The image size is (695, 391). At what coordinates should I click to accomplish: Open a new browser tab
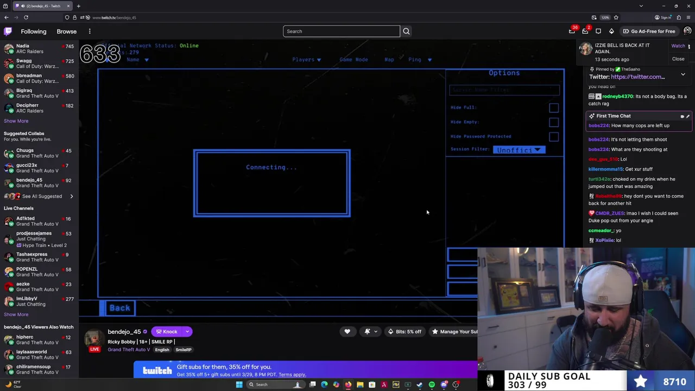78,6
